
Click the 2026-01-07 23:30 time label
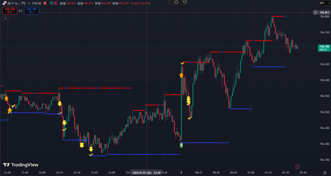[x=147, y=173]
